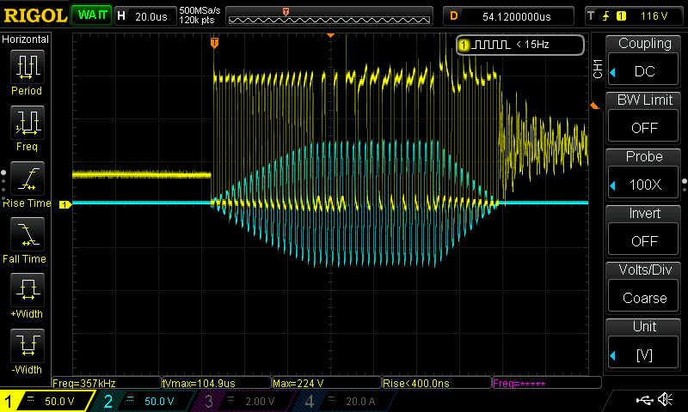Choose the Fall Time measurement icon
688x412 pixels.
point(26,236)
